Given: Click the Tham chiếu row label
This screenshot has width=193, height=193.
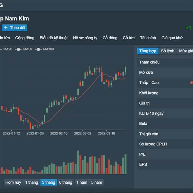Looking at the screenshot, I should pos(149,62).
